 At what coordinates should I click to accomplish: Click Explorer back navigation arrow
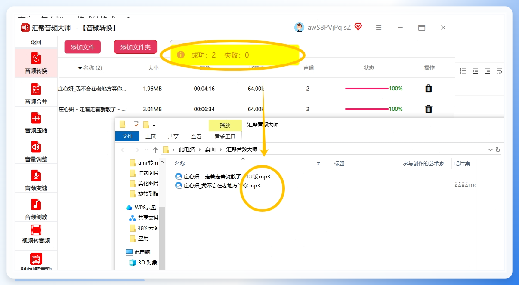tap(124, 150)
